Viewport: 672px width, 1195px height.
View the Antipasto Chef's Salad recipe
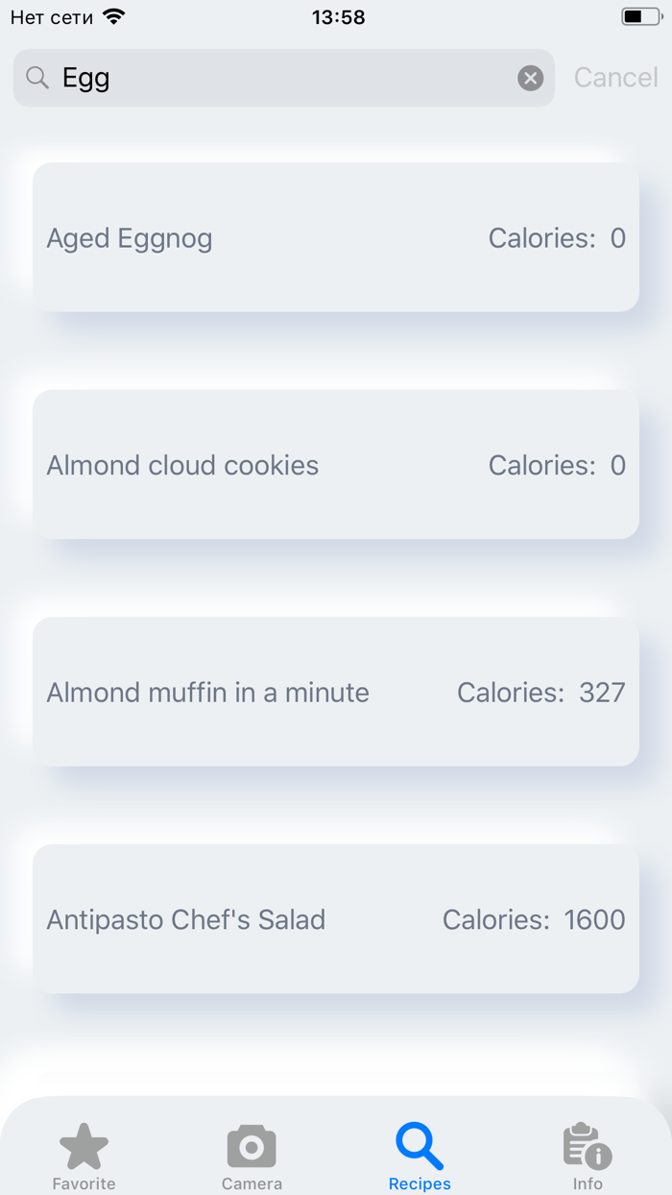point(336,919)
